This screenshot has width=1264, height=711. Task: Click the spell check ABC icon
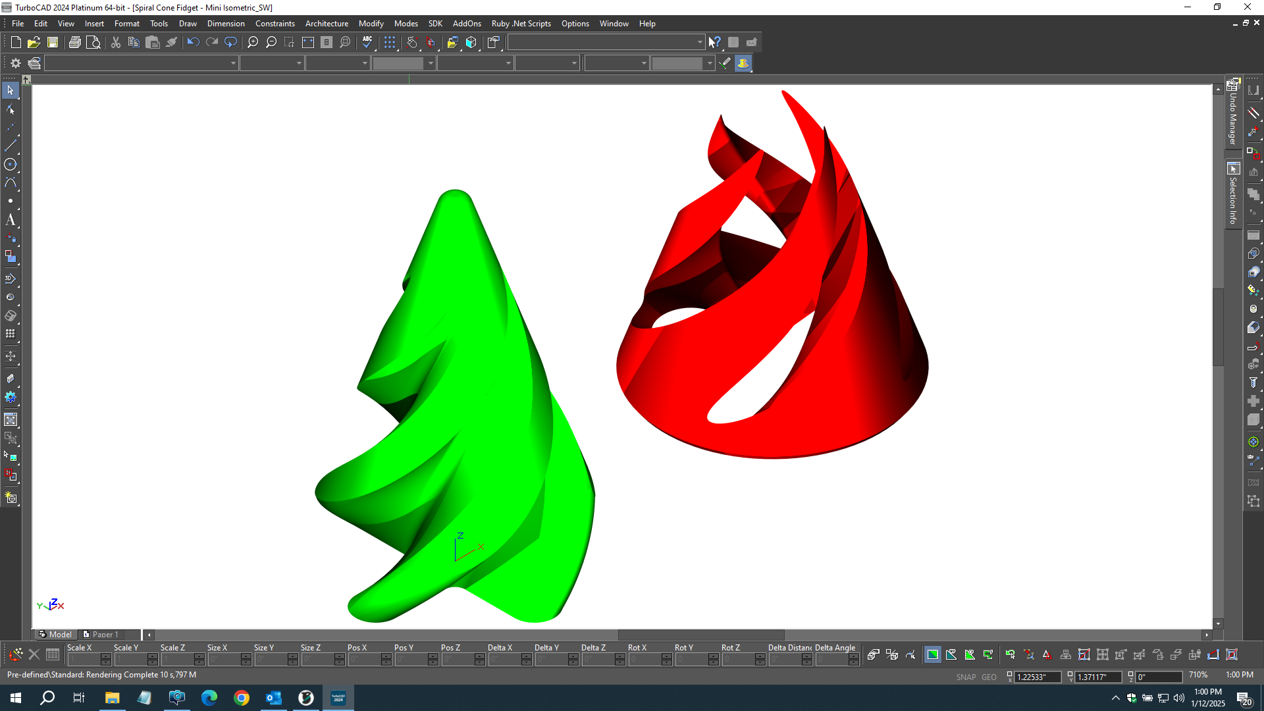[367, 42]
